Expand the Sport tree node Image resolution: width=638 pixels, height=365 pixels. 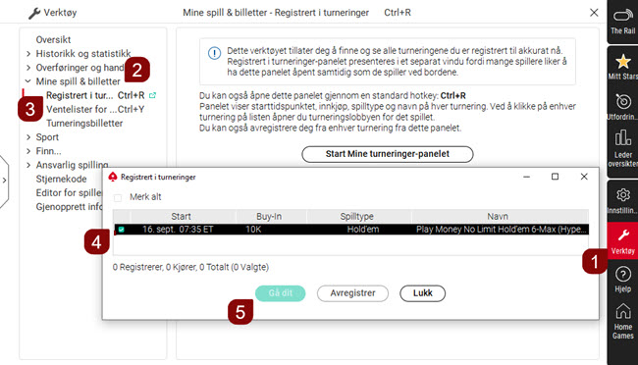tap(28, 137)
